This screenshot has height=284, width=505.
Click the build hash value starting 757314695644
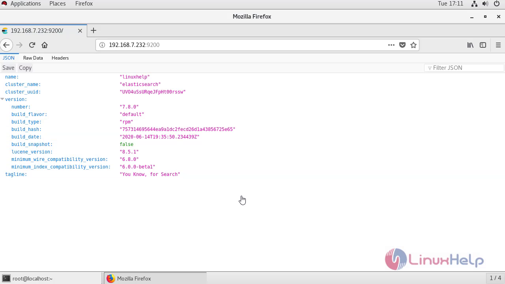point(178,129)
